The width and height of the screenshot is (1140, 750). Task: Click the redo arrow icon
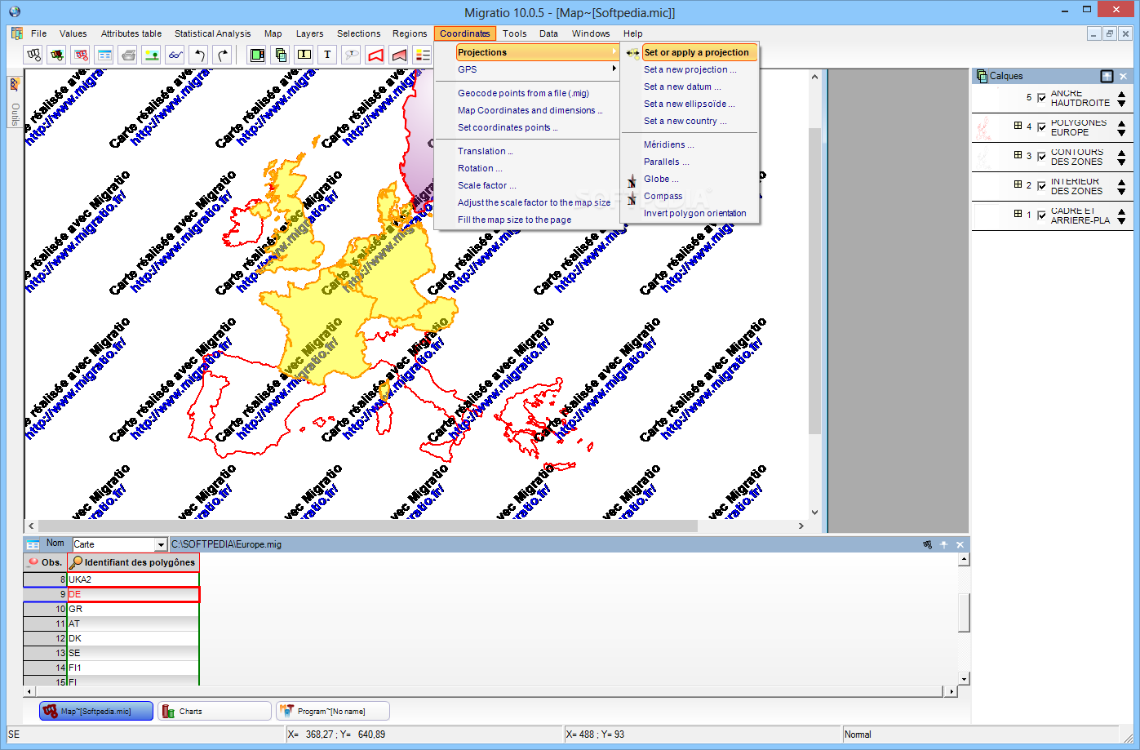(223, 55)
